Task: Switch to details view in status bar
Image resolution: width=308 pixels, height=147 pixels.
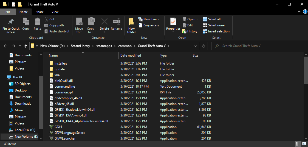Action: click(x=298, y=143)
